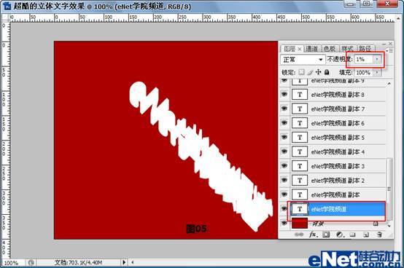
Task: Maximize the document window
Action: 366,4
